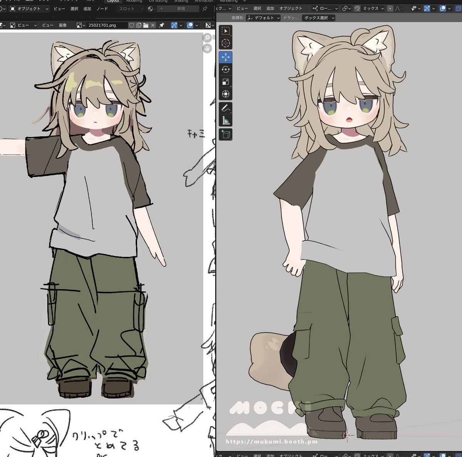The height and width of the screenshot is (457, 462).
Task: Open オブジェクト menu in bottom viewport header
Action: tap(291, 455)
